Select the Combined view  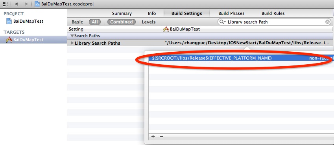122,22
